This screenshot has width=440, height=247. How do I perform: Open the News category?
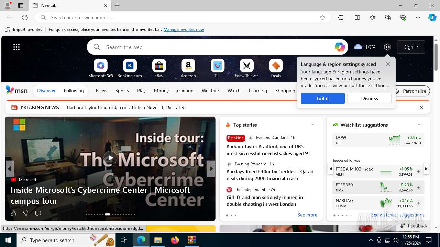[x=101, y=91]
